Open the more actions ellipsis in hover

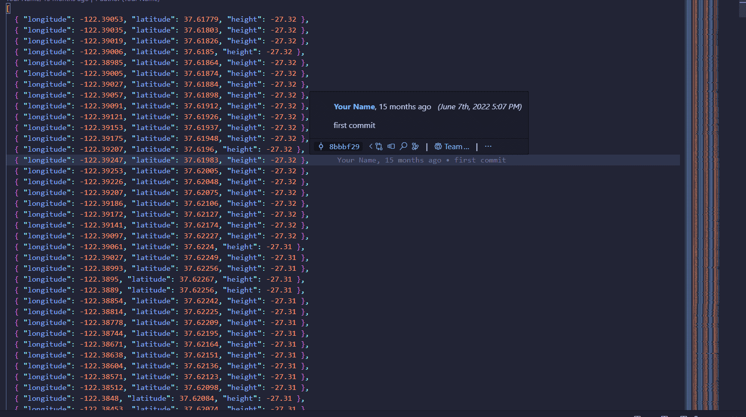pyautogui.click(x=488, y=147)
